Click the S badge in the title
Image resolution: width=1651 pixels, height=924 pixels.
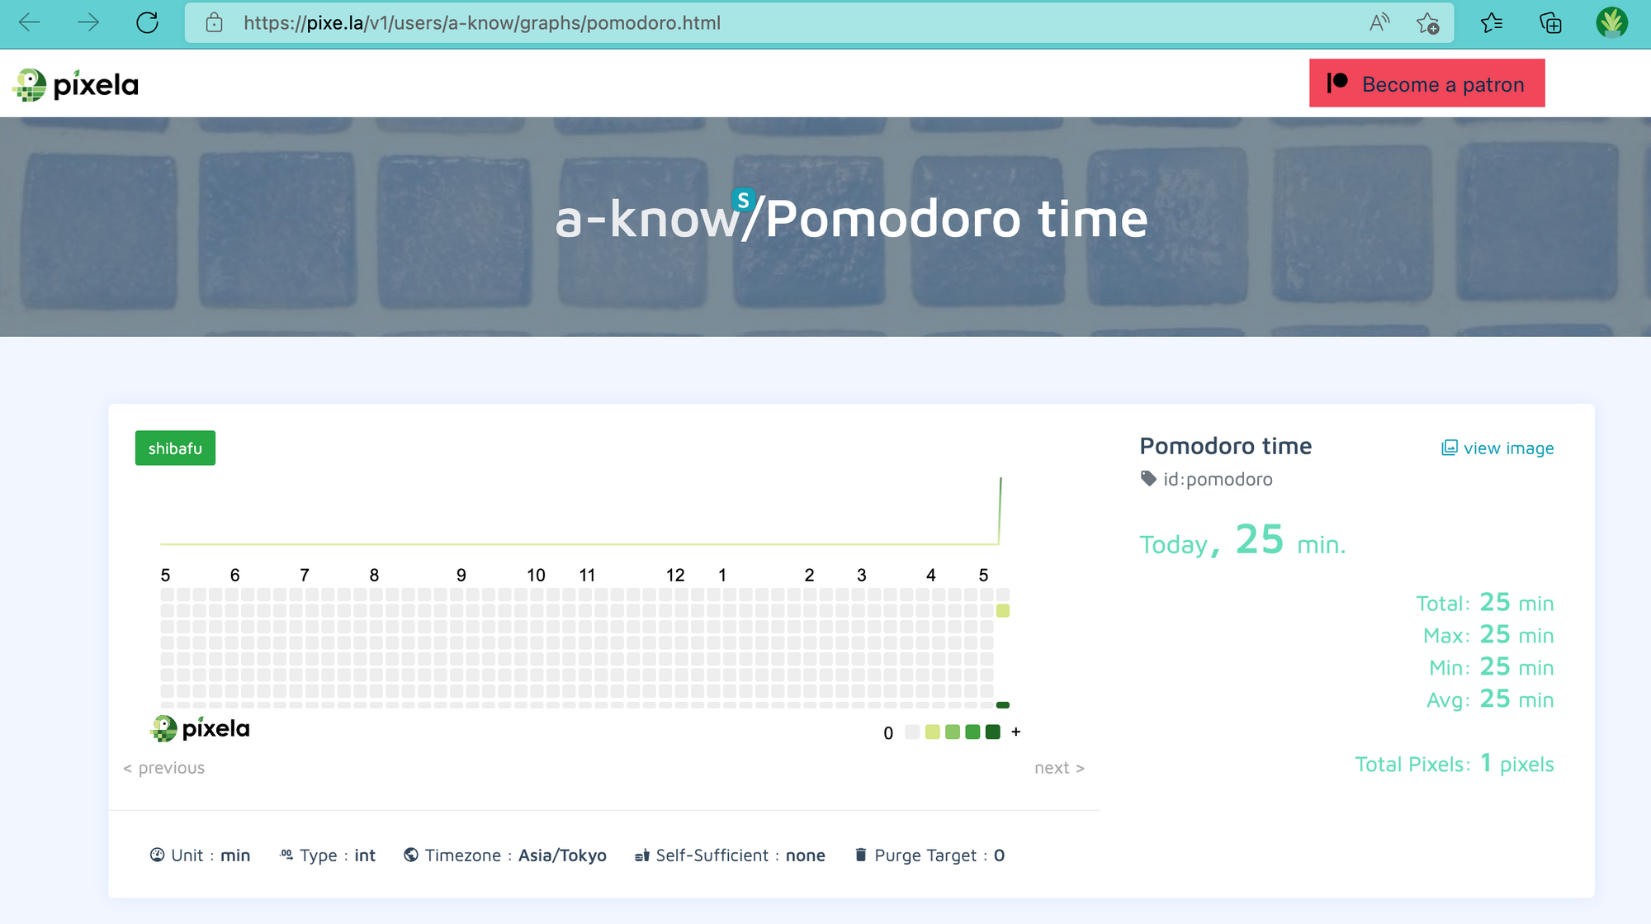tap(743, 200)
